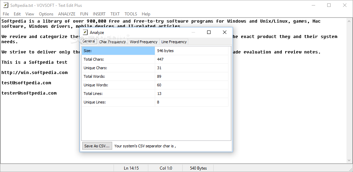Select the Size row label
Image resolution: width=353 pixels, height=172 pixels.
coord(118,51)
